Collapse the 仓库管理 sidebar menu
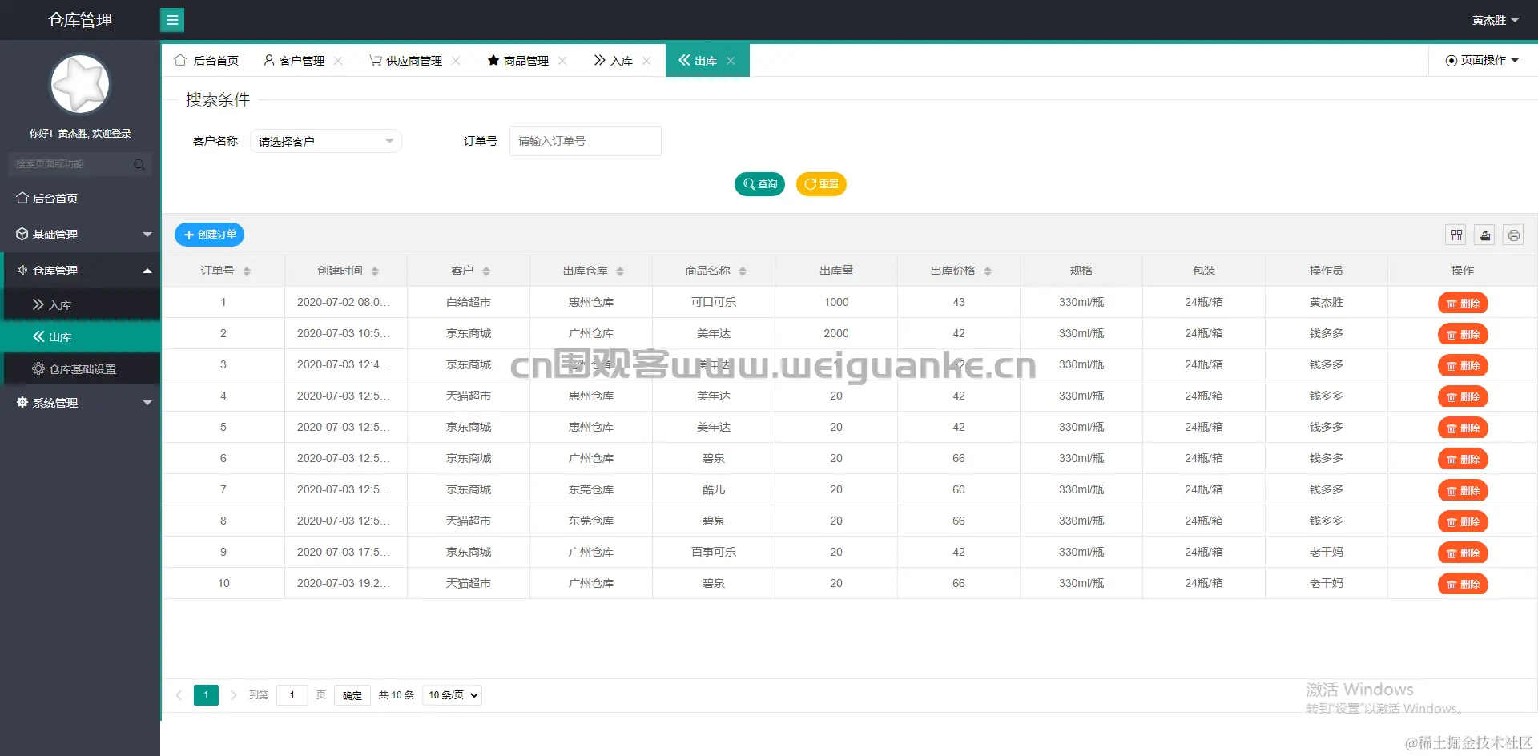The height and width of the screenshot is (756, 1538). (x=80, y=271)
